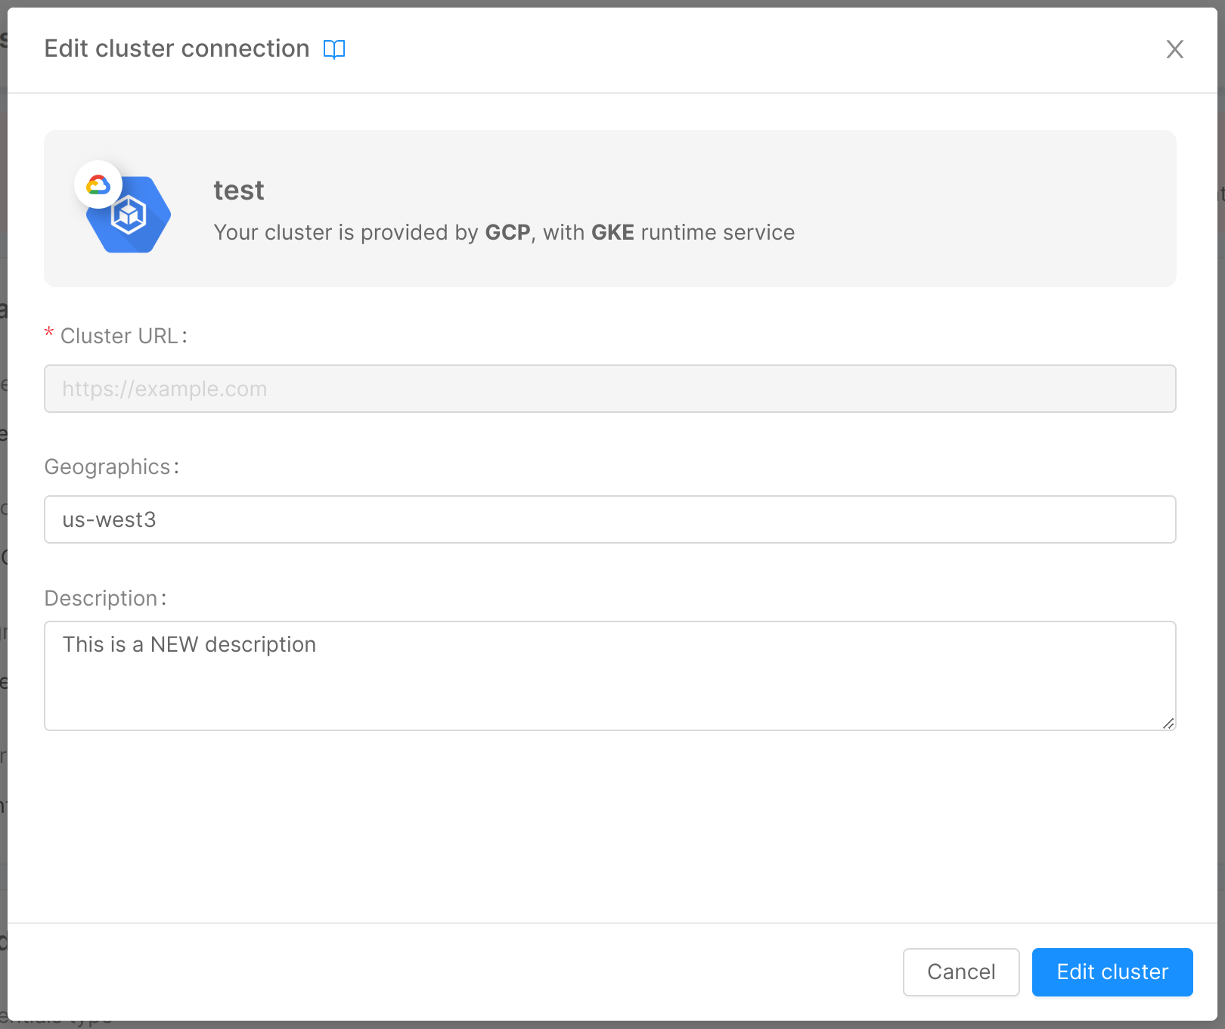The image size is (1225, 1029).
Task: Click the cluster name heading test
Action: coord(238,191)
